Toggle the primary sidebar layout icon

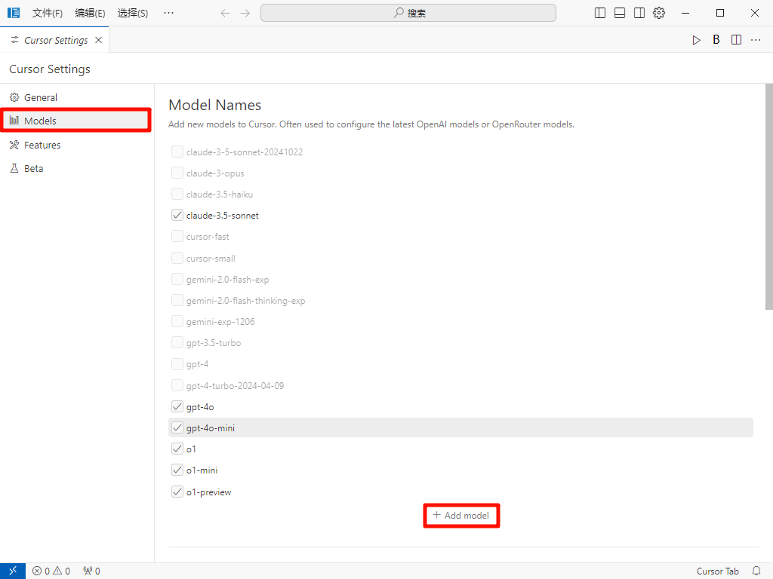tap(600, 14)
